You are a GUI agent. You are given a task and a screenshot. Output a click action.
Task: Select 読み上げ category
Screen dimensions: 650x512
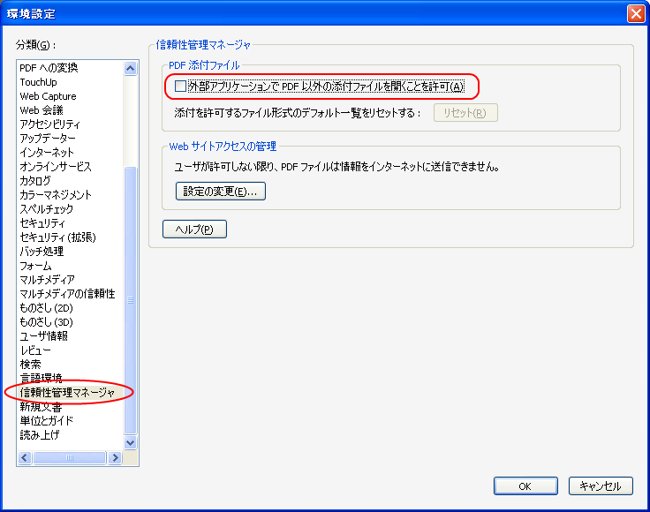click(x=40, y=435)
